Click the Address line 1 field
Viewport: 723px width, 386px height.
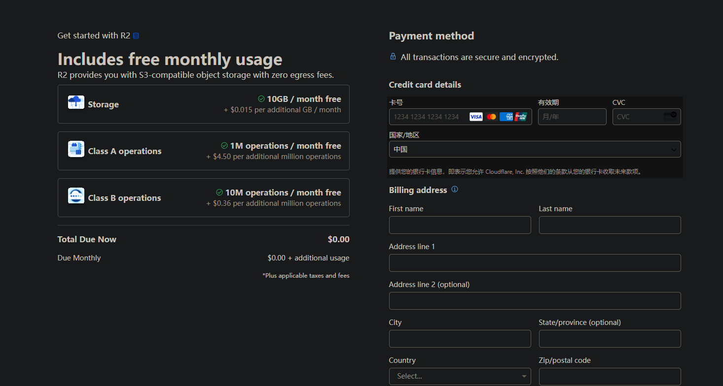pyautogui.click(x=535, y=263)
